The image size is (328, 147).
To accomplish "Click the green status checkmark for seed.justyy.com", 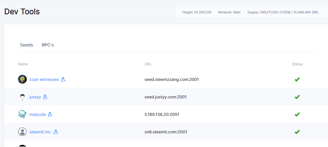I will pos(297,97).
